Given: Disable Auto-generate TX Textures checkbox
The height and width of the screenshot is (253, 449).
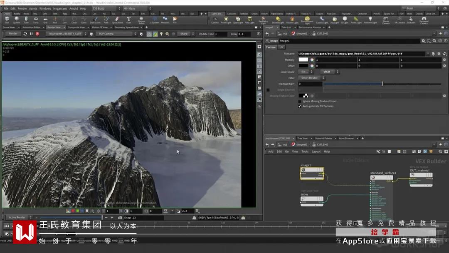Looking at the screenshot, I should click(300, 106).
